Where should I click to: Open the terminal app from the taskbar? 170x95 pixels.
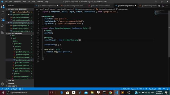(104, 93)
